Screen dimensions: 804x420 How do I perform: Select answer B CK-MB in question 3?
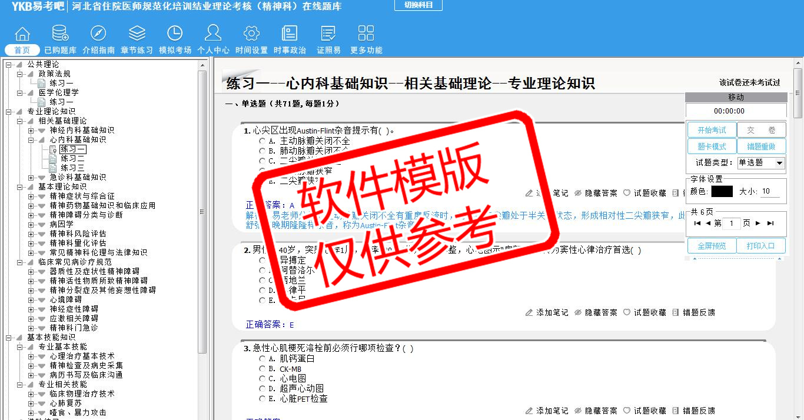[x=263, y=369]
